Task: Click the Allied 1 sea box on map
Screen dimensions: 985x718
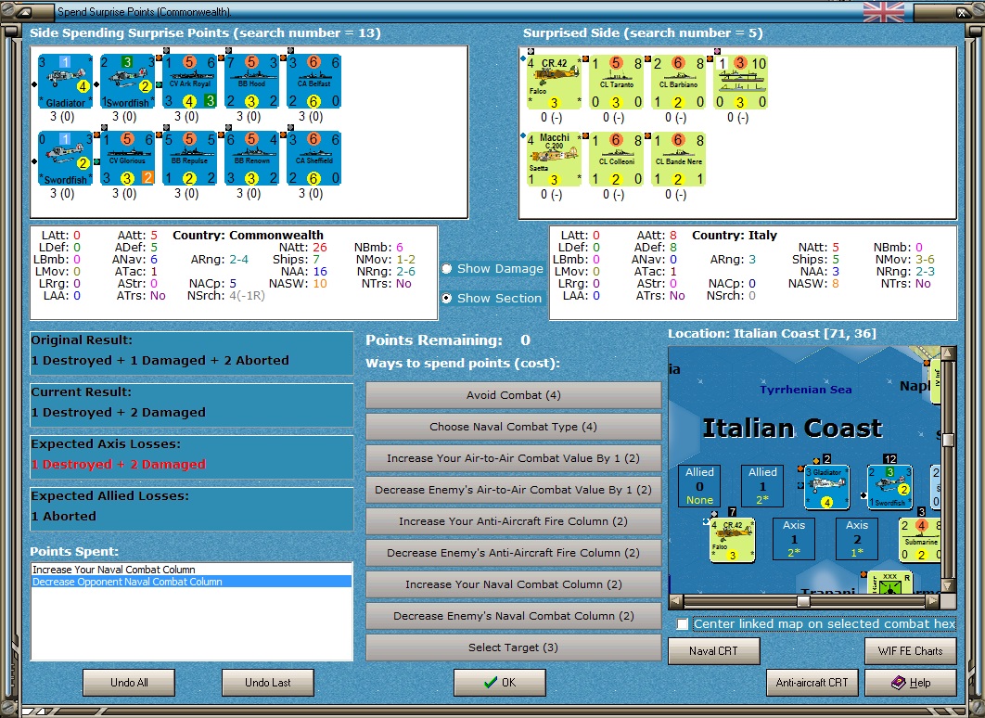Action: point(762,485)
